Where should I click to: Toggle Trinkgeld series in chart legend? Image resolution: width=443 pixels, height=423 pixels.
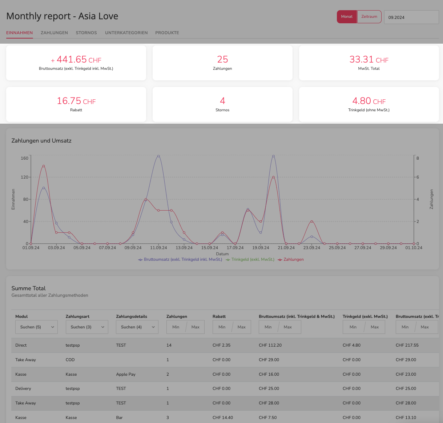point(250,260)
